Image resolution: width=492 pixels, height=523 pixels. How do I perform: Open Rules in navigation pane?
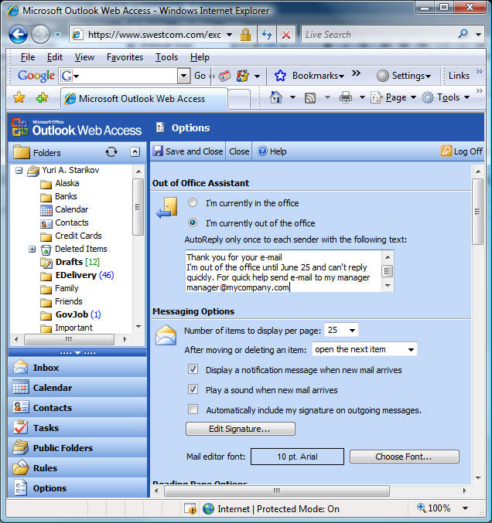click(x=77, y=467)
